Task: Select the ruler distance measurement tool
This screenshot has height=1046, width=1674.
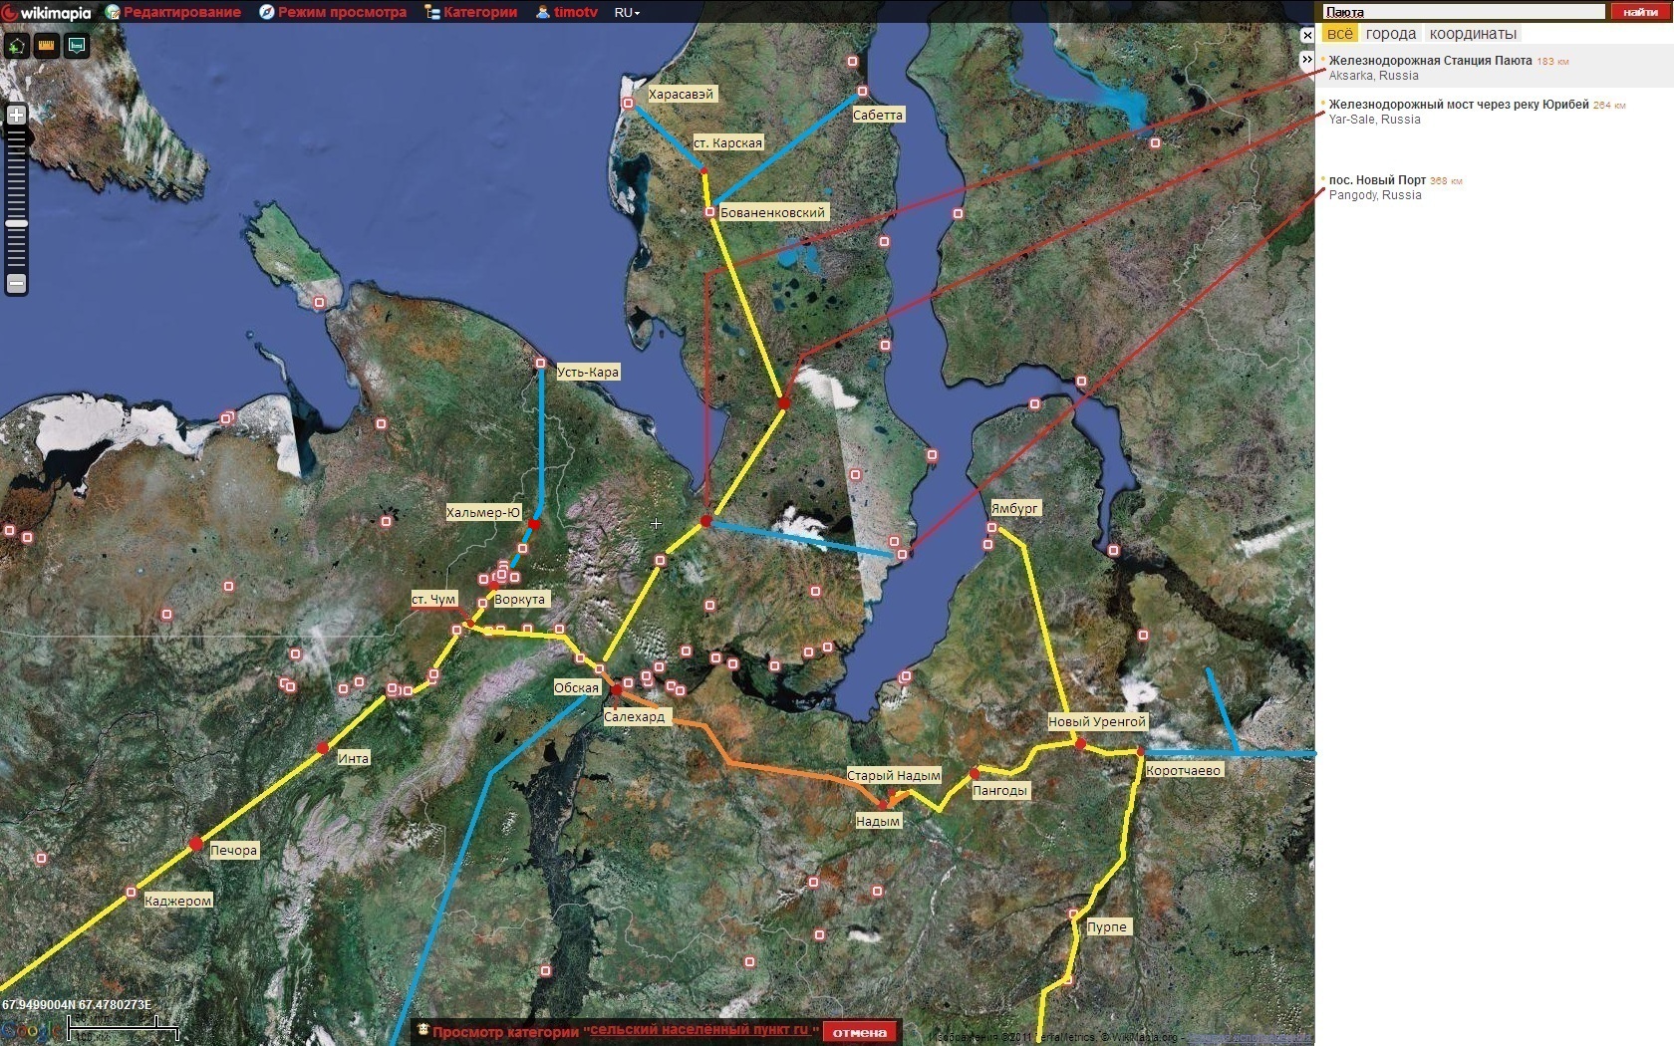Action: [x=46, y=46]
